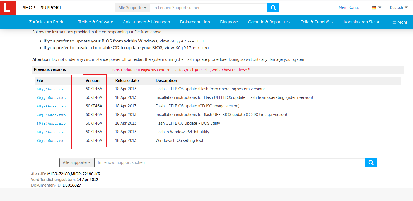Open Kontaktieren Sie uns page
The height and width of the screenshot is (201, 413).
(363, 22)
